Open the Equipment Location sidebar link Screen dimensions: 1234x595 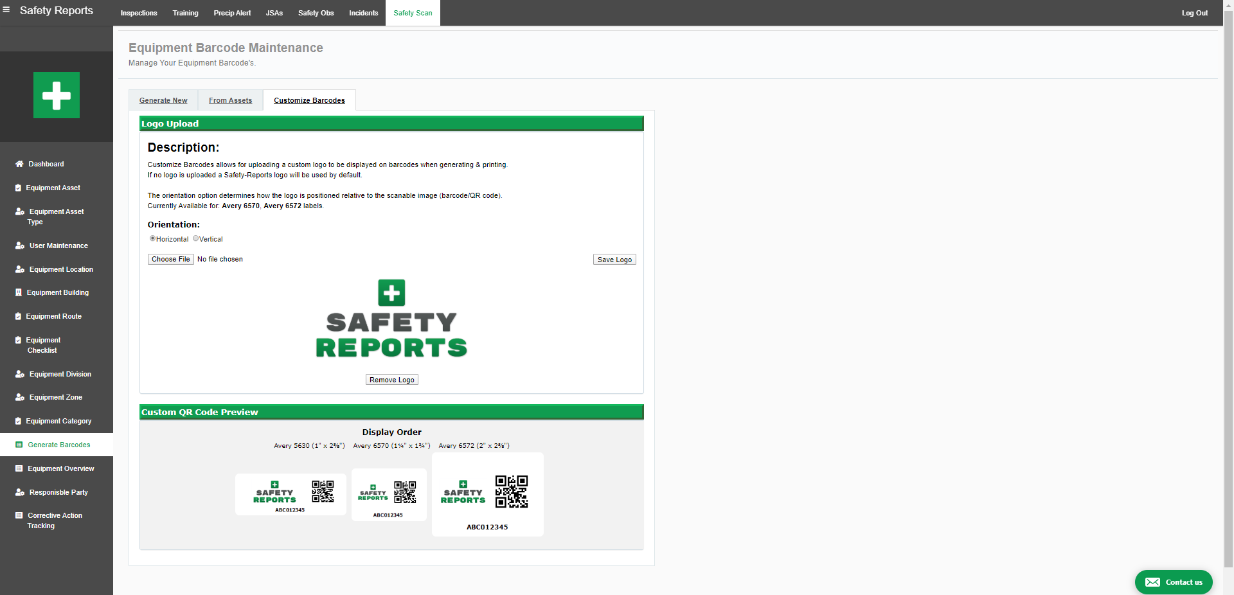[x=61, y=269]
